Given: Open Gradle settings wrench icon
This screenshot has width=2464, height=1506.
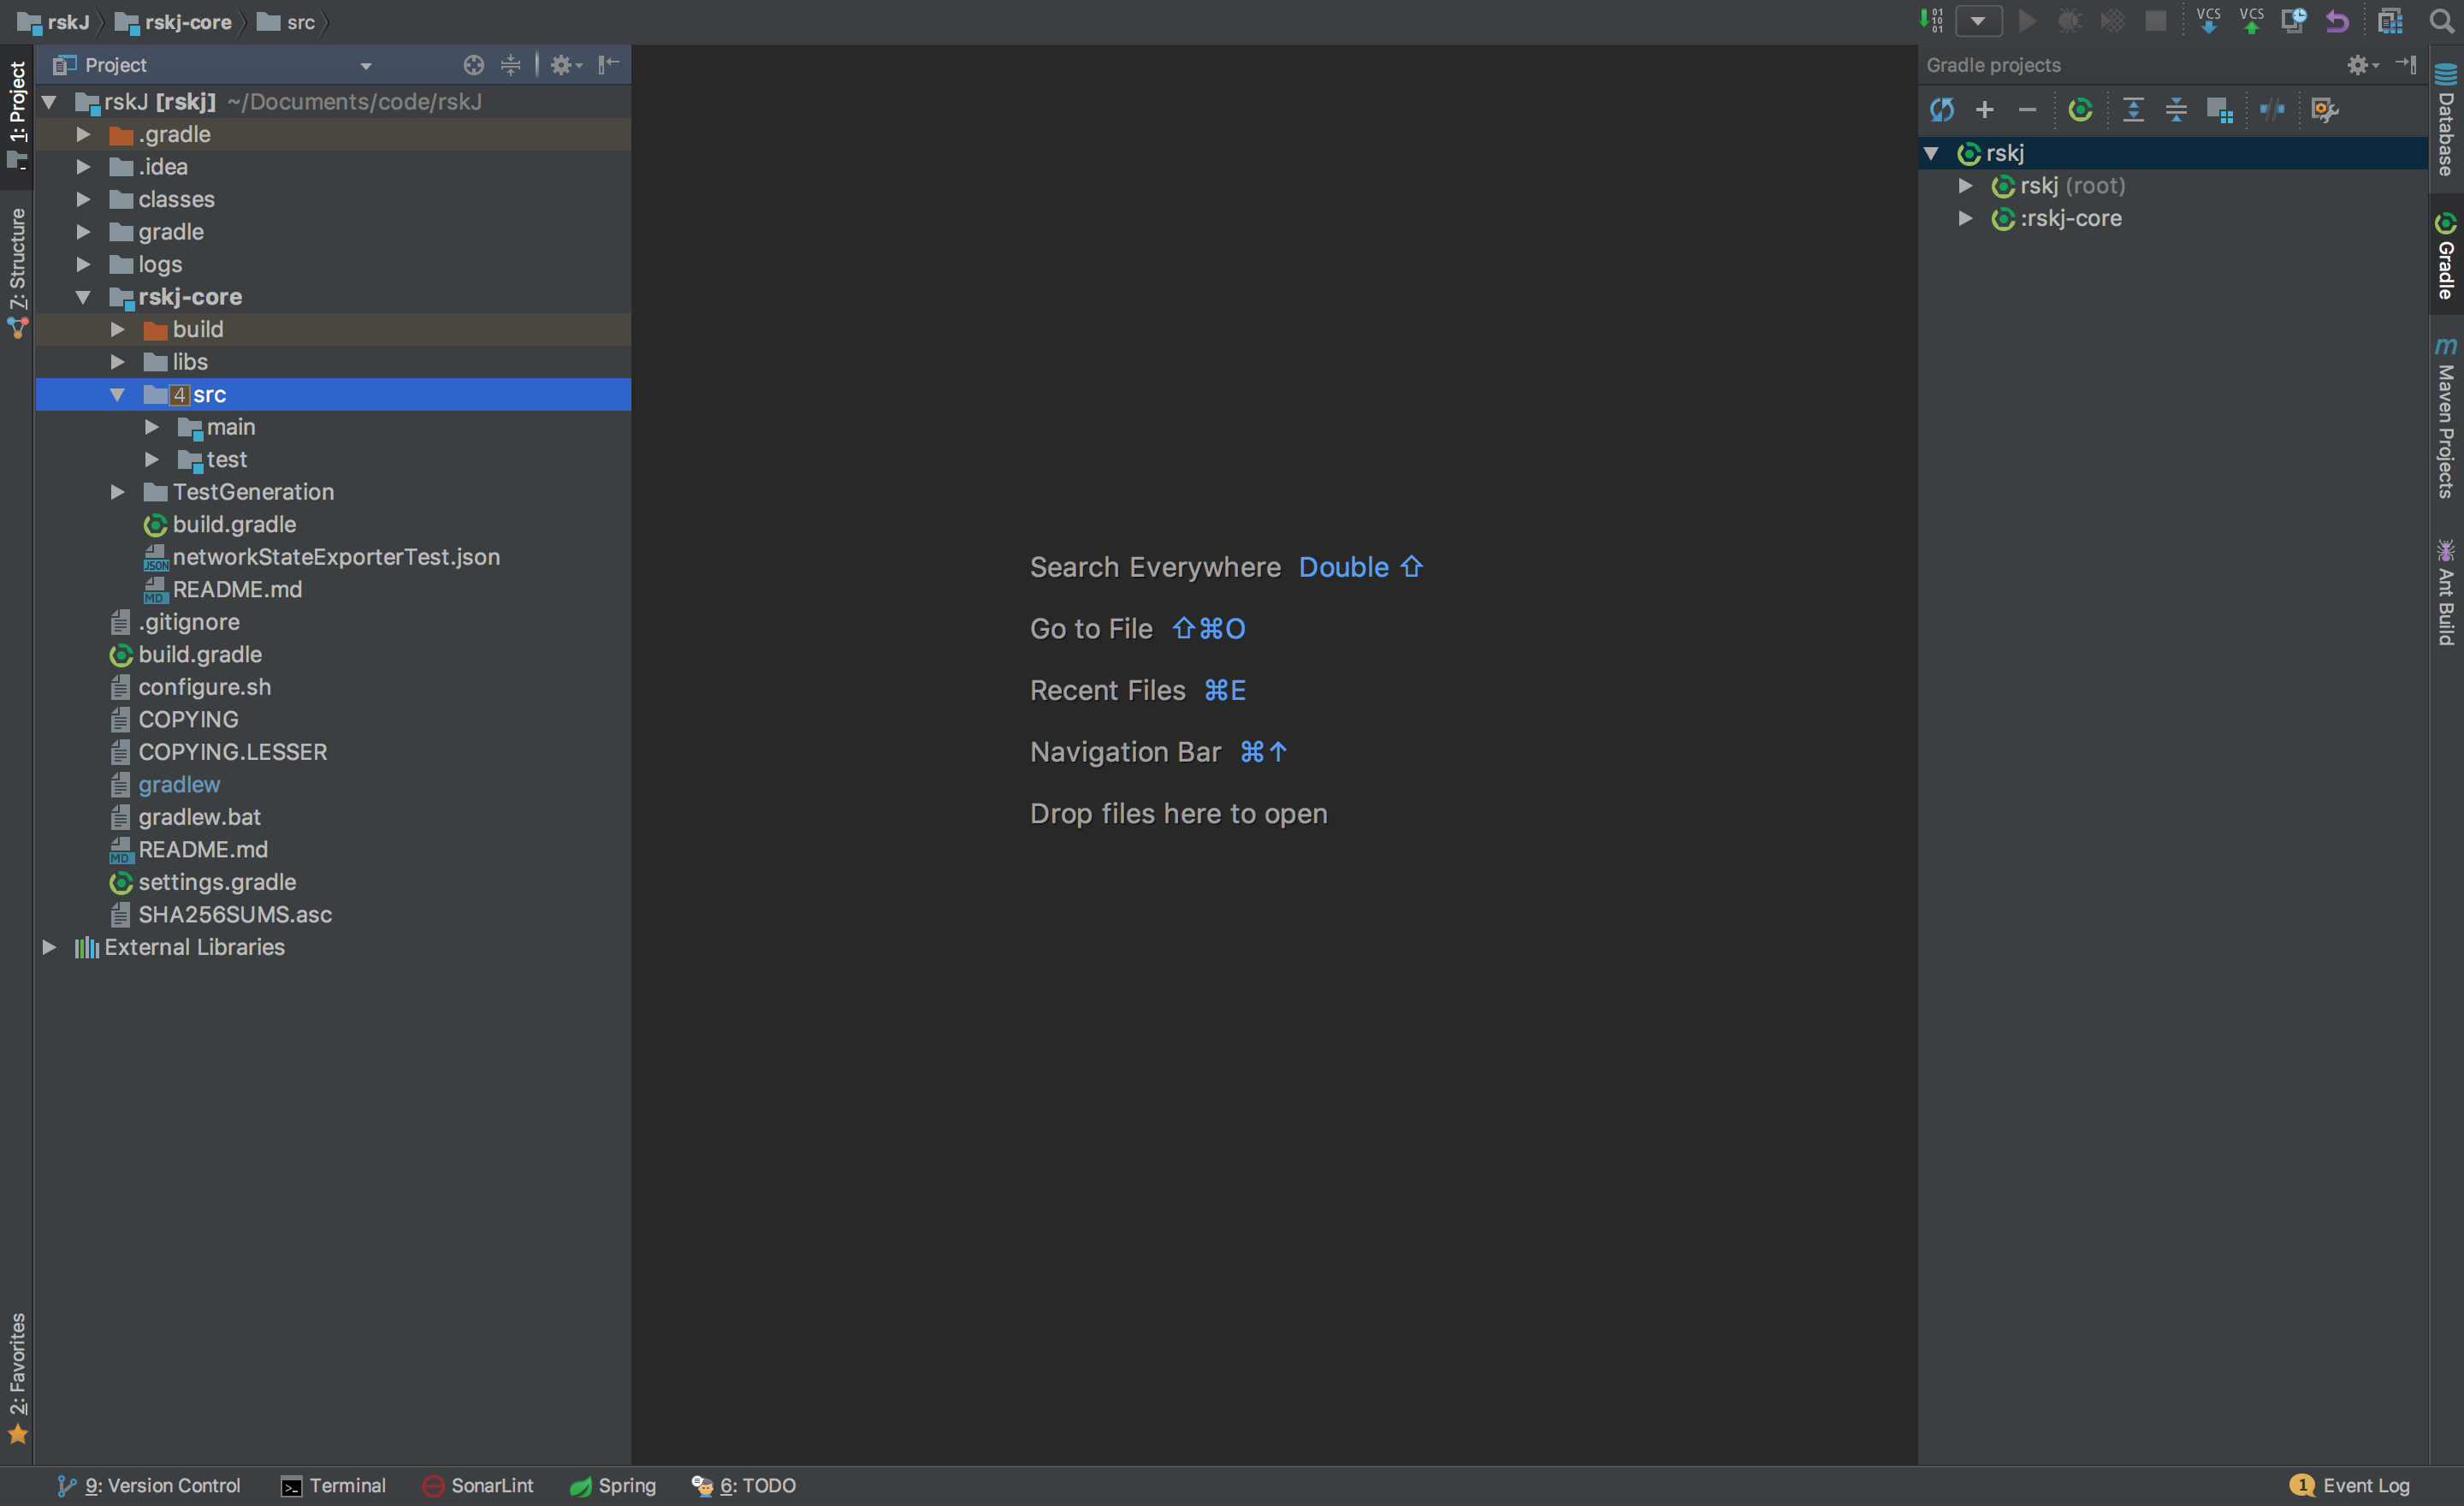Looking at the screenshot, I should (x=2325, y=110).
